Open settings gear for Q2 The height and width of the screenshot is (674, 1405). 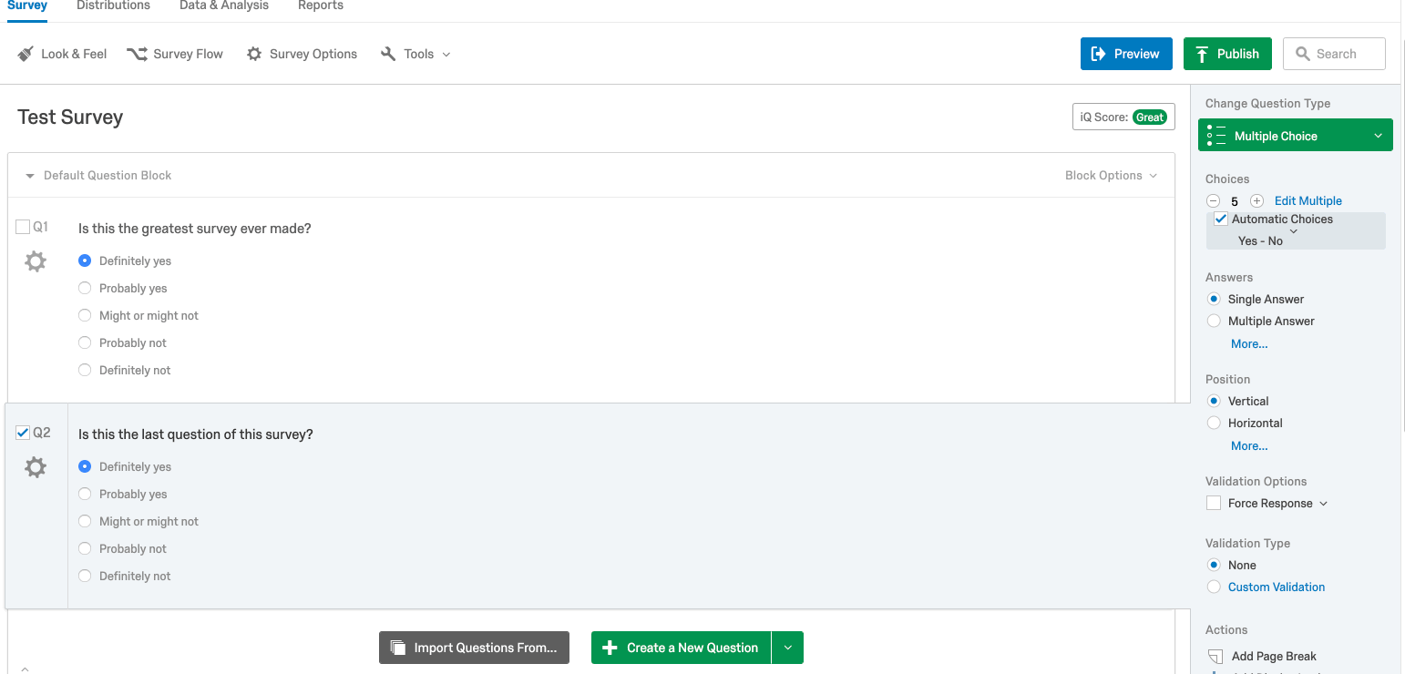tap(36, 468)
